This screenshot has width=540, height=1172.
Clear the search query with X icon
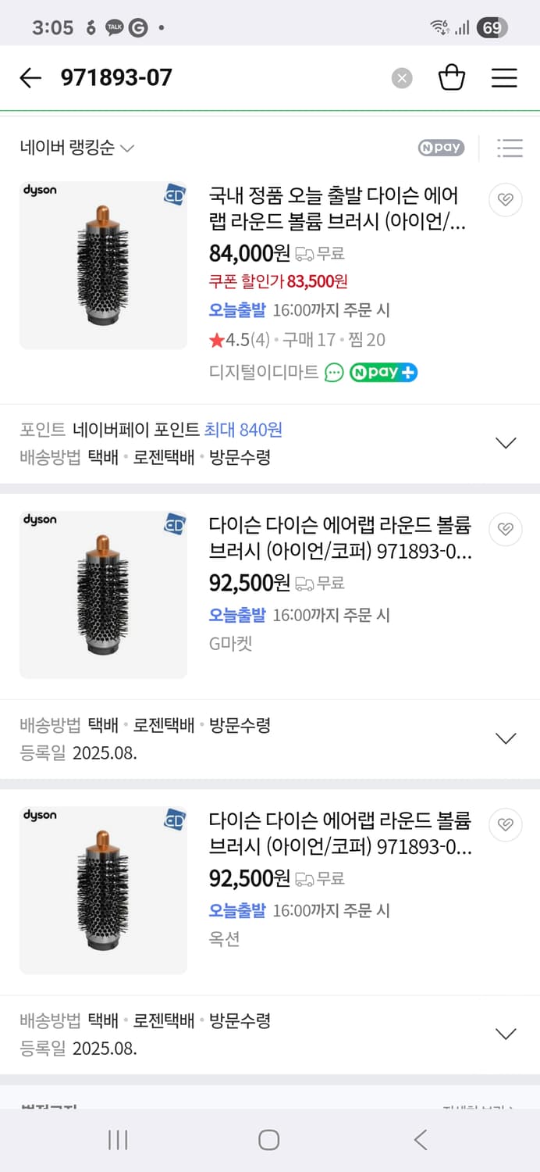tap(402, 77)
